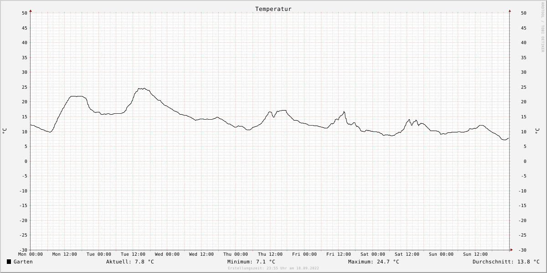Image resolution: width=547 pixels, height=273 pixels.
Task: Click the "Tue 00:00" time axis label
Action: 99,254
